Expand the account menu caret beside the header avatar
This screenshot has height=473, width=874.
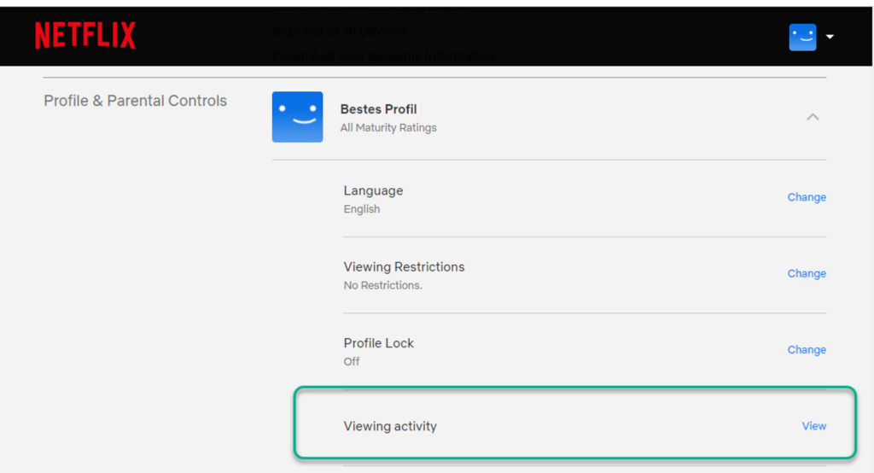[x=830, y=37]
